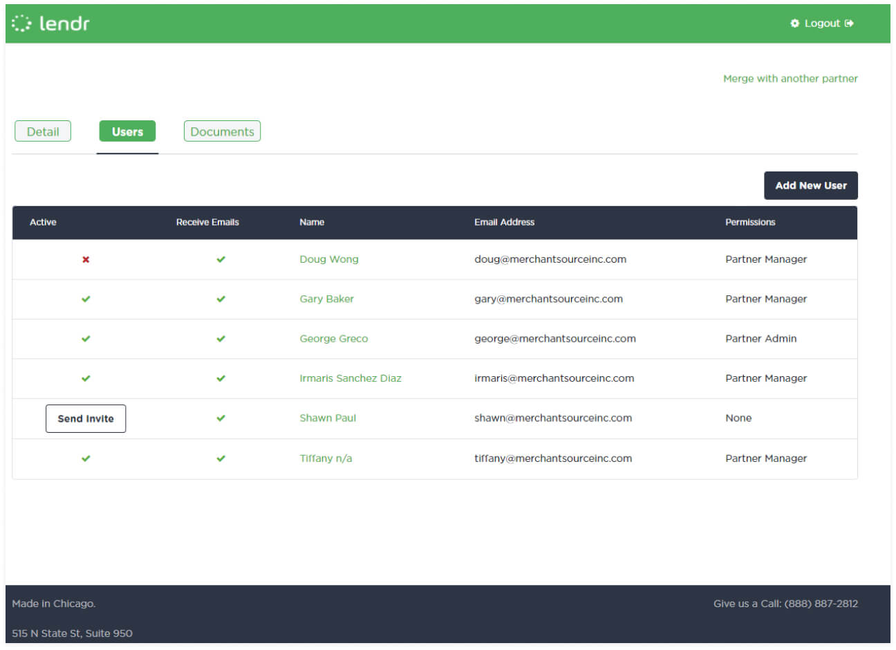Click Gary Baker's green Active checkmark

85,299
